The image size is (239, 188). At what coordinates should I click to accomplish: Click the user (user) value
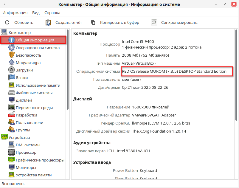point(131,79)
